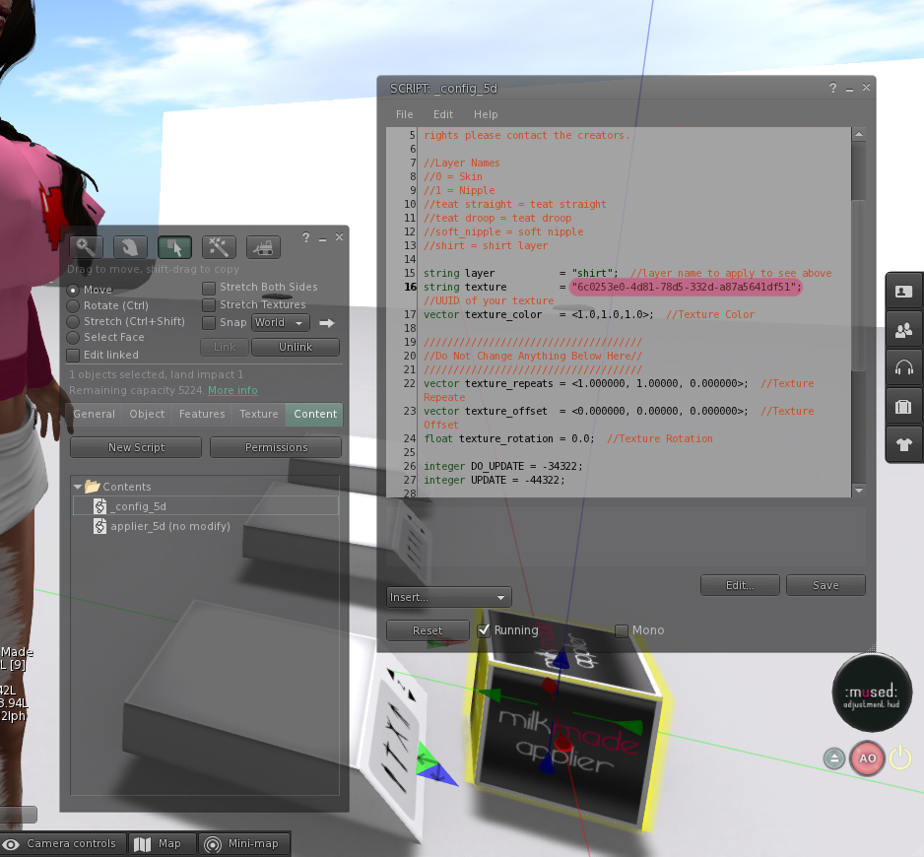Open Appearance via the t-shirt icon
The image size is (924, 857).
pos(903,444)
